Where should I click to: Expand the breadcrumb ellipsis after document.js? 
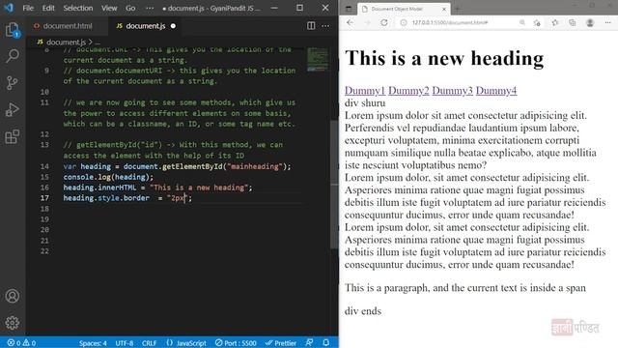tap(98, 42)
